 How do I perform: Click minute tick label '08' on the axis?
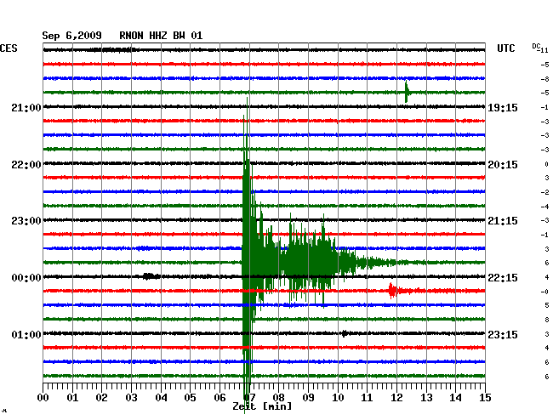click(x=278, y=398)
